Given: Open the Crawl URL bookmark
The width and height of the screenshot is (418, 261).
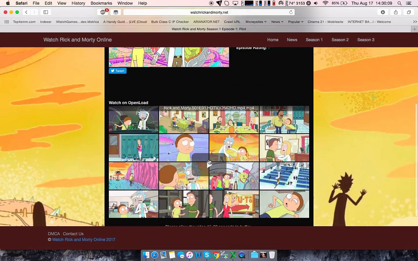Looking at the screenshot, I should tap(232, 22).
